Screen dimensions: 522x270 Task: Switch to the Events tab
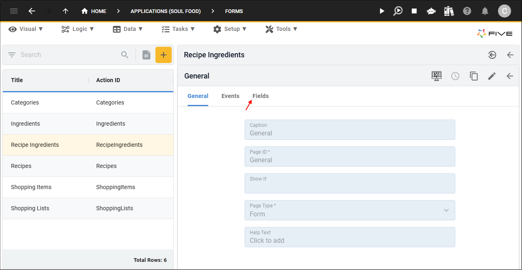230,96
